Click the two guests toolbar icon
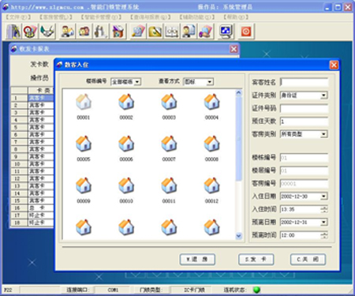 click(84, 32)
